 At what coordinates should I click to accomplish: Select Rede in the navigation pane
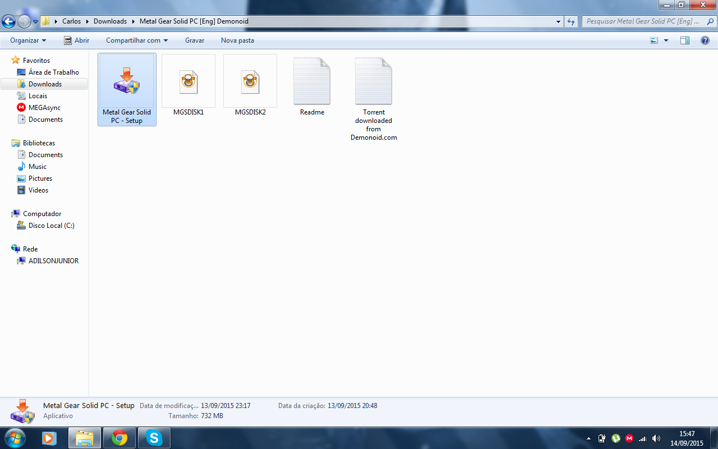tap(30, 249)
